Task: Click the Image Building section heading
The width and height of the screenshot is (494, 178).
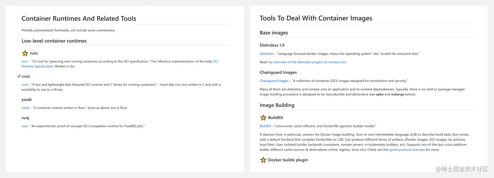Action: click(277, 105)
